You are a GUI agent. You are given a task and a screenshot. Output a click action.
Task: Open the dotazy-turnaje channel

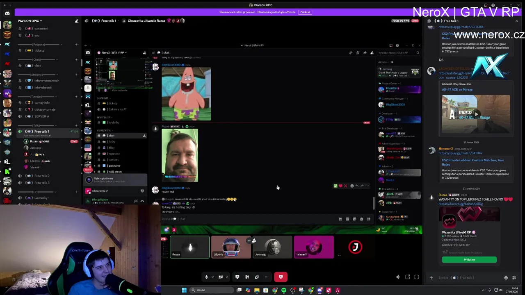coord(48,109)
